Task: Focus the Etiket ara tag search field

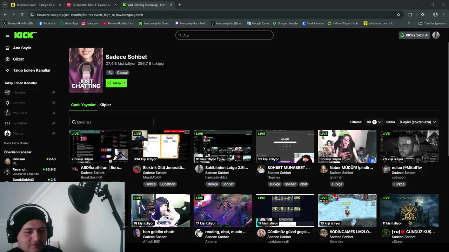Action: pos(111,122)
